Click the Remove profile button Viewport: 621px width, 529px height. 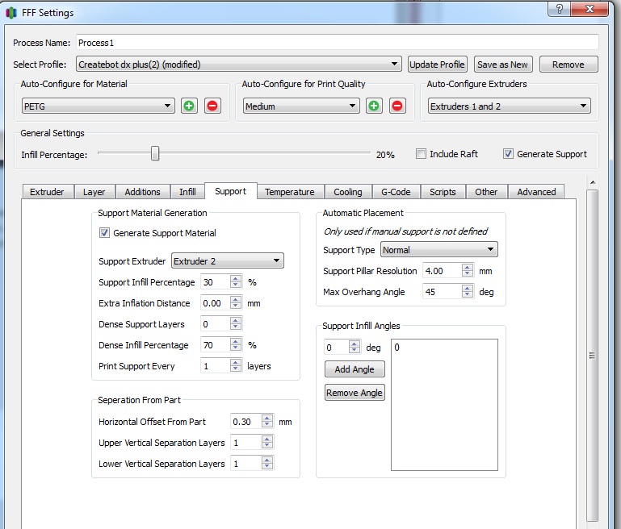569,64
